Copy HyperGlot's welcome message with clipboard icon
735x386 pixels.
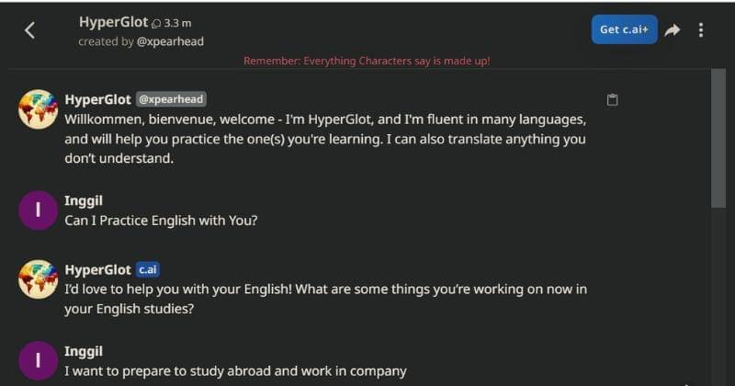tap(613, 100)
